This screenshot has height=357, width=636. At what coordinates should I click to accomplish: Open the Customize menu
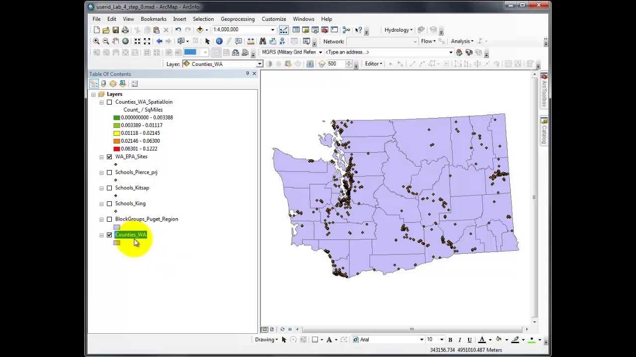[x=274, y=19]
